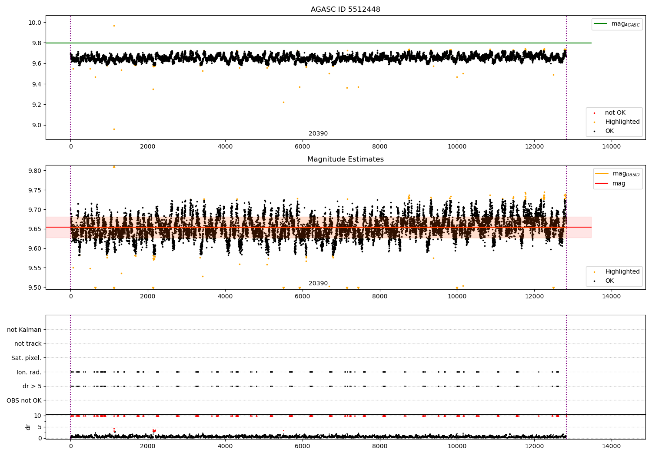Click the 'OBS not OK' y-axis label
Viewport: 652px width, 456px height.
click(24, 400)
